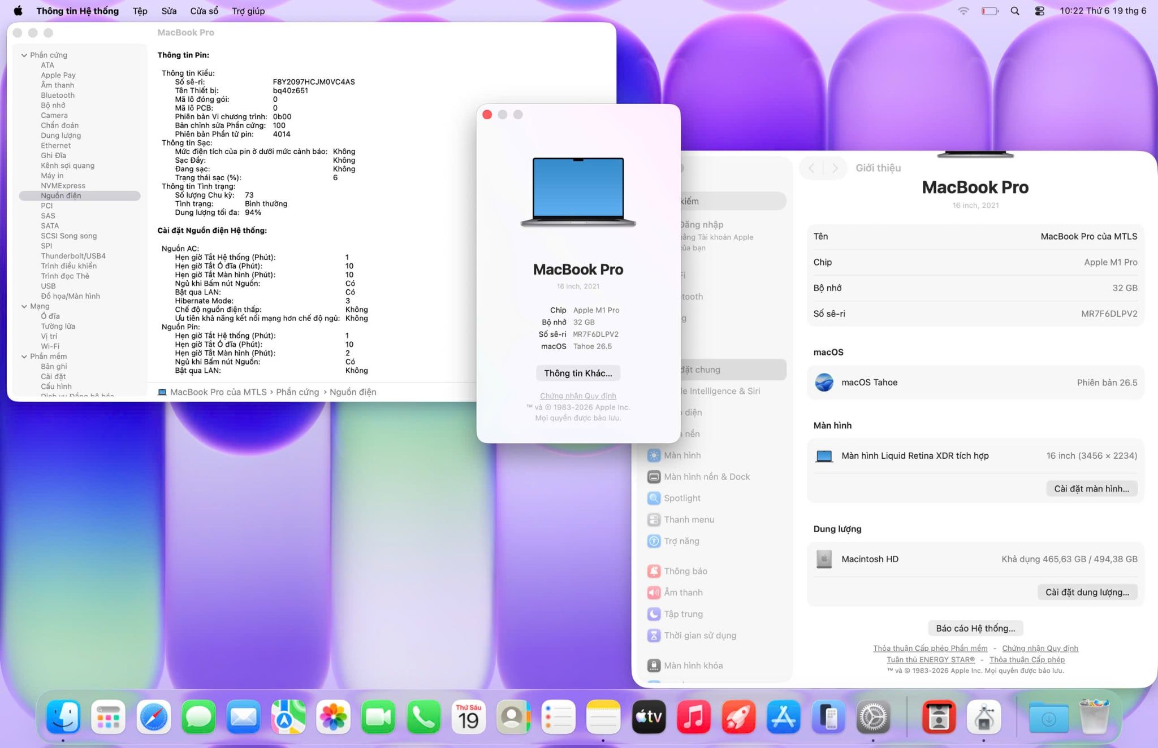Open the iPhone Mirroring Dock icon

coord(828,717)
